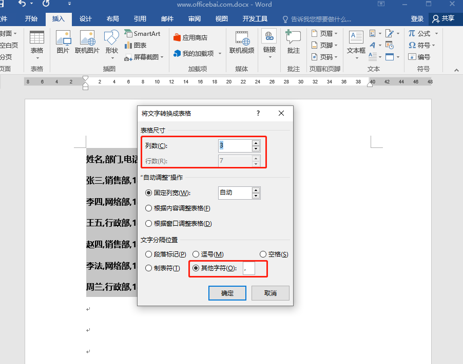Decrease the 固定列宽 width value
463x364 pixels.
click(256, 196)
